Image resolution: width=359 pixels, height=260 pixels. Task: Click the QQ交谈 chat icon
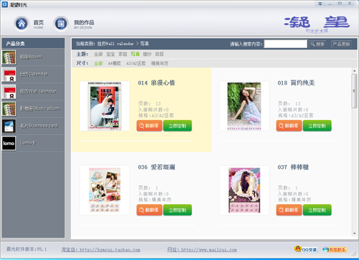(x=306, y=249)
